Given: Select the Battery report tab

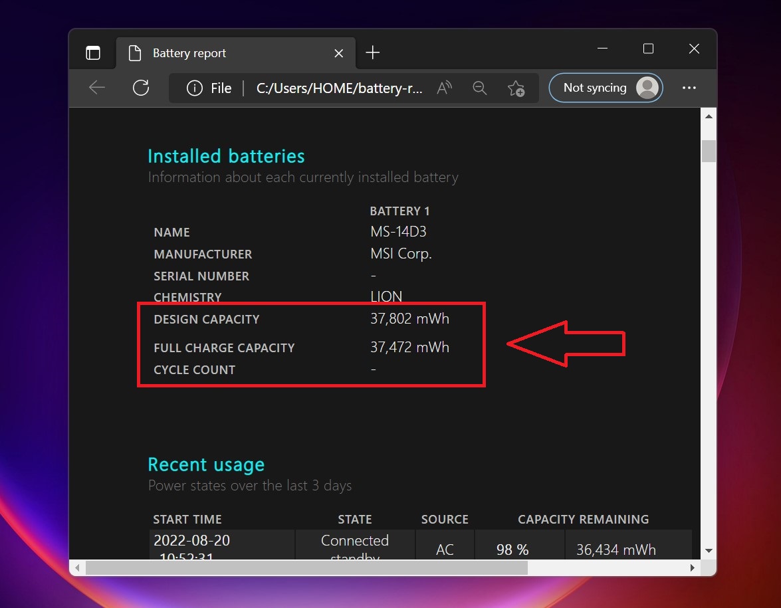Looking at the screenshot, I should click(189, 53).
